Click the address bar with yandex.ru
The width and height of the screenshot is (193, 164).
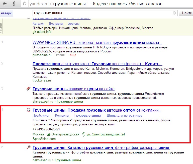point(107,4)
